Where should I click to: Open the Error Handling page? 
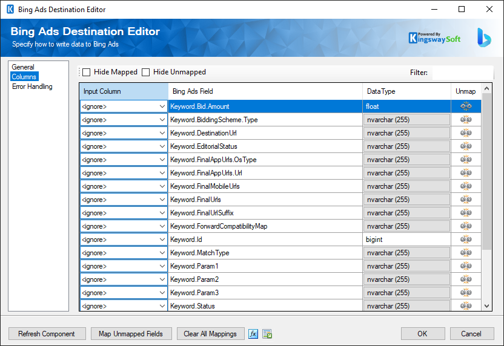pos(32,86)
